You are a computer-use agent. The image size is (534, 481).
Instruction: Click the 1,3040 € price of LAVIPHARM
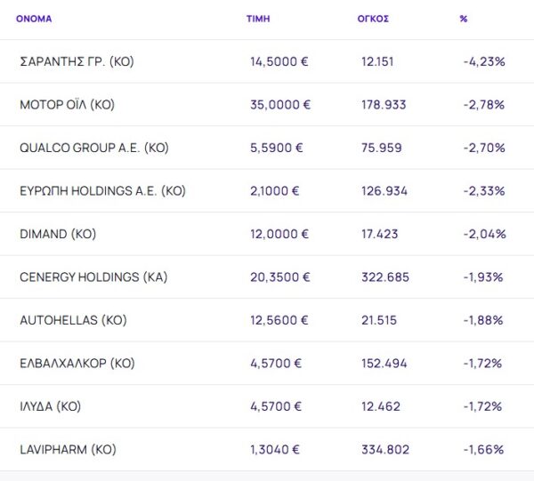(x=277, y=450)
